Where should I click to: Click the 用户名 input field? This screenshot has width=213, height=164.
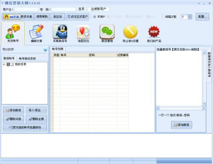(x=26, y=9)
